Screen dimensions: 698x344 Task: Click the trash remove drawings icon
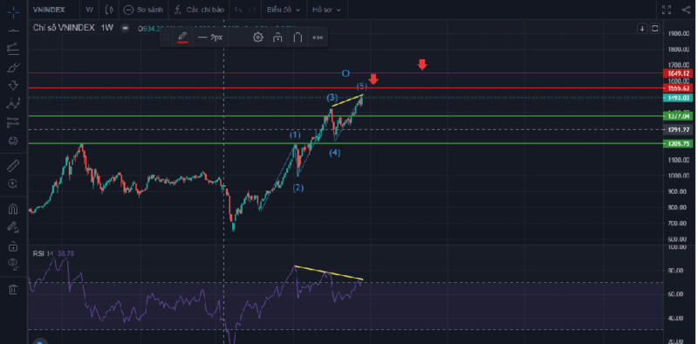pyautogui.click(x=13, y=289)
